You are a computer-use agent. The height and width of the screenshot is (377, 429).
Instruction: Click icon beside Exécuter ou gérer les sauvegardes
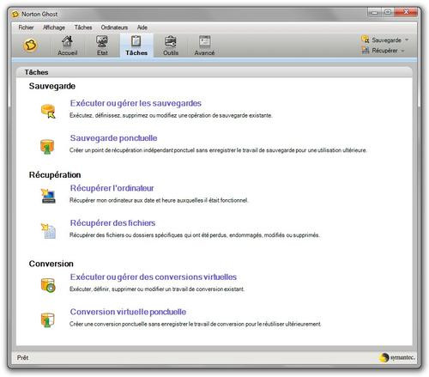coord(48,111)
